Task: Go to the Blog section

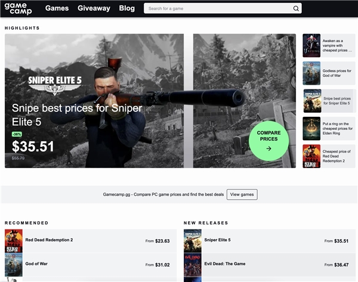Action: click(127, 8)
